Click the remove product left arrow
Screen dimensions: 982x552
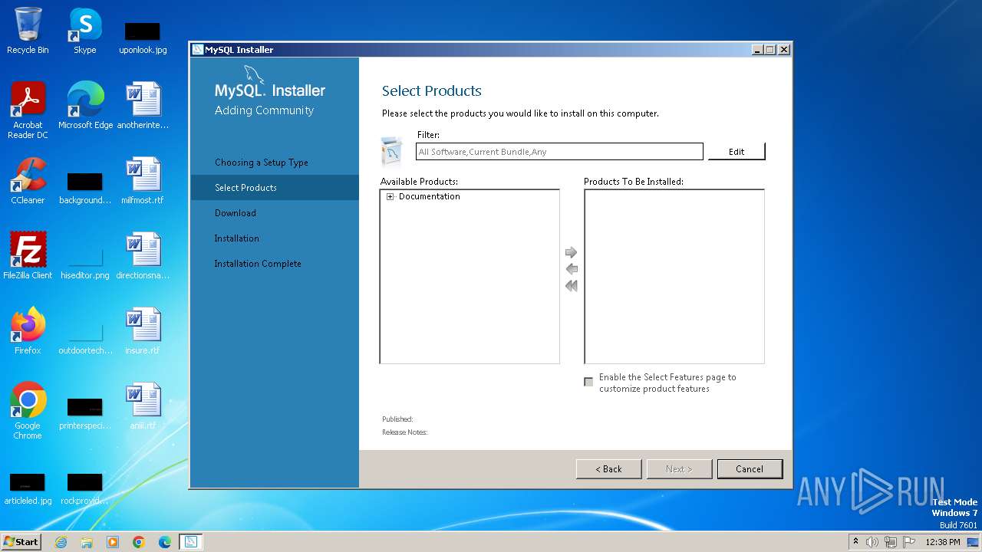[571, 269]
